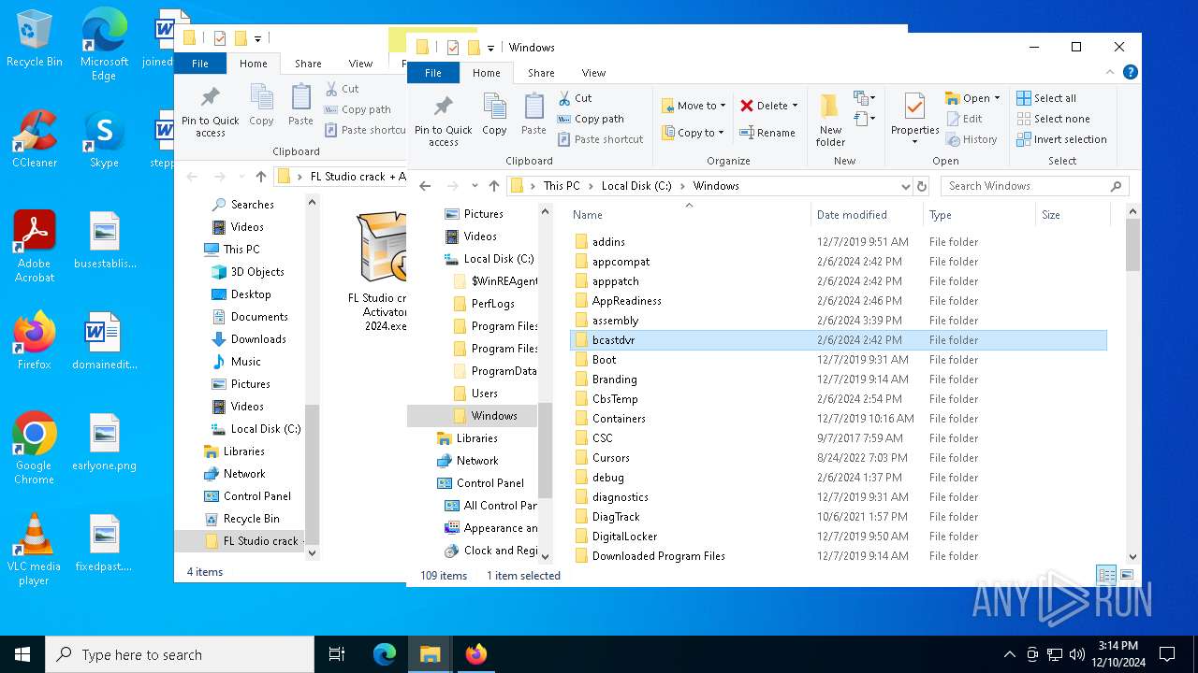Sort by Date modified column
Viewport: 1198px width, 673px height.
pos(867,215)
